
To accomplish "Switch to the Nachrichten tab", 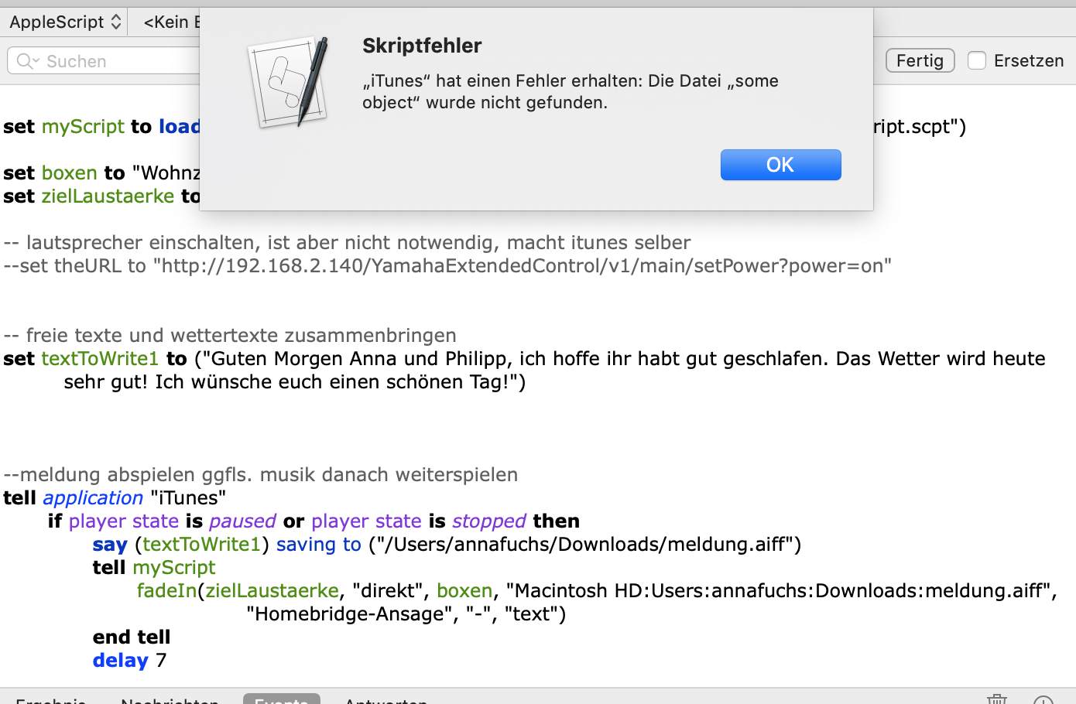I will (x=170, y=700).
